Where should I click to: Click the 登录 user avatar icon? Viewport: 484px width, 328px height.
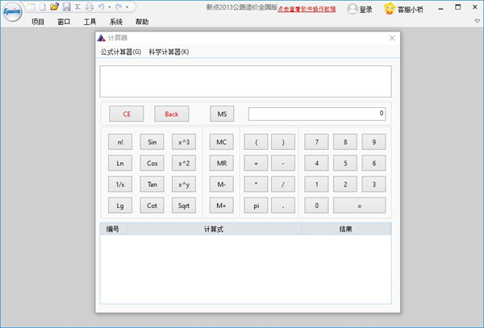click(x=353, y=9)
